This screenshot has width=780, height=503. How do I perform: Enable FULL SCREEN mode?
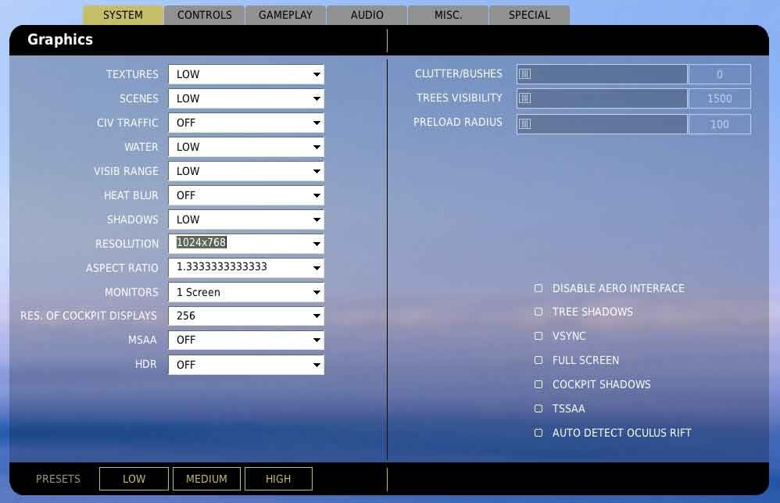click(538, 360)
